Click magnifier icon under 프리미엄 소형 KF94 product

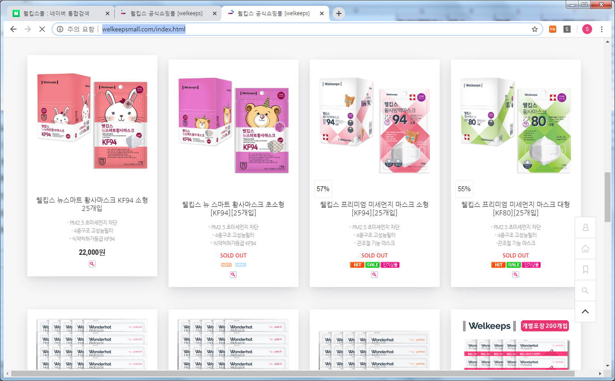click(374, 274)
